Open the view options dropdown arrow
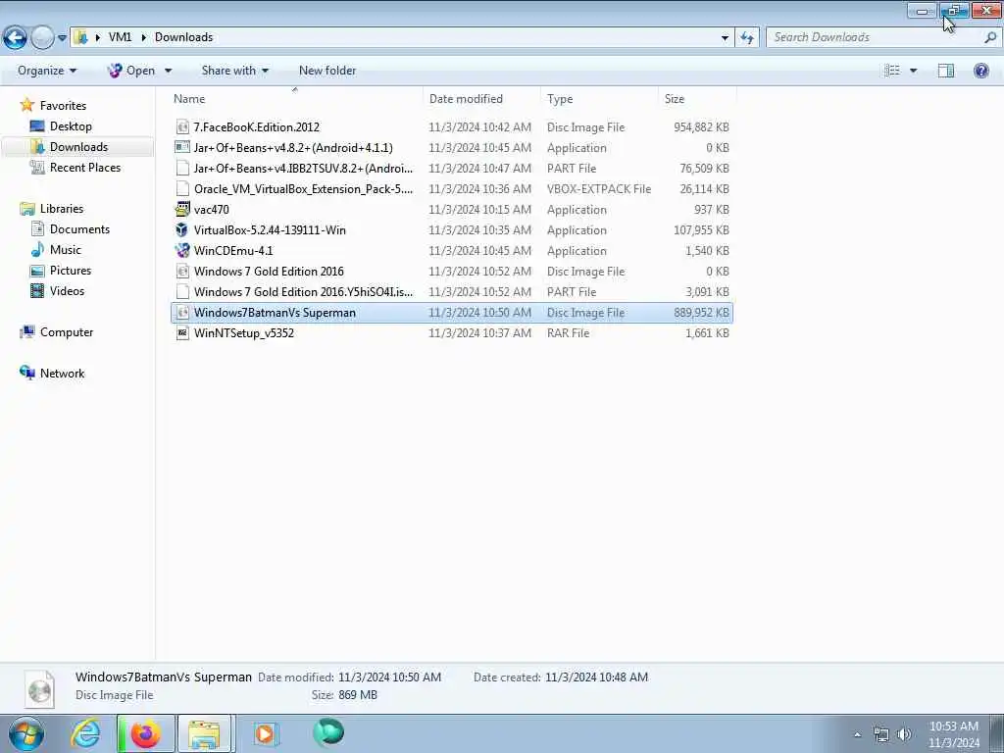The image size is (1004, 753). [x=913, y=71]
